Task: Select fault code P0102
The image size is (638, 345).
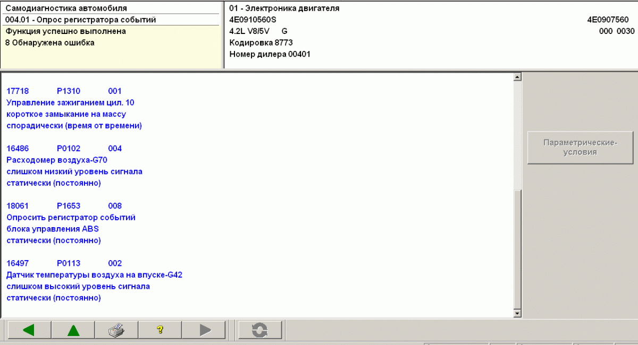Action: click(69, 149)
